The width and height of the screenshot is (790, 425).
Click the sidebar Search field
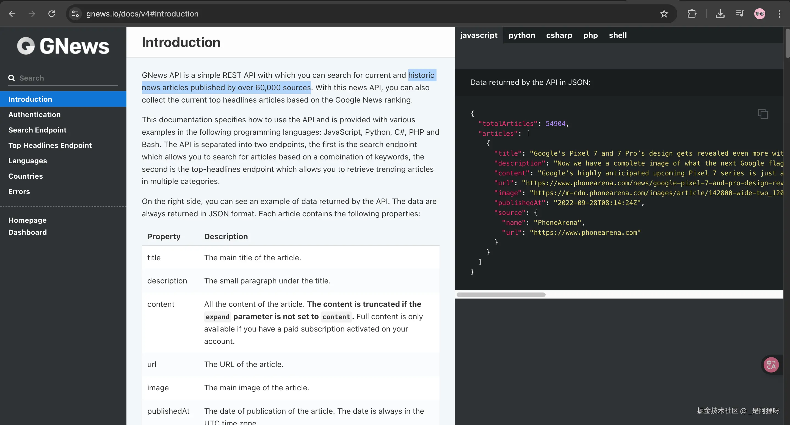[67, 78]
